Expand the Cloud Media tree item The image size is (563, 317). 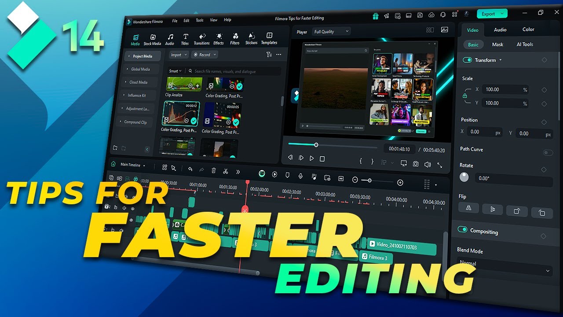138,82
